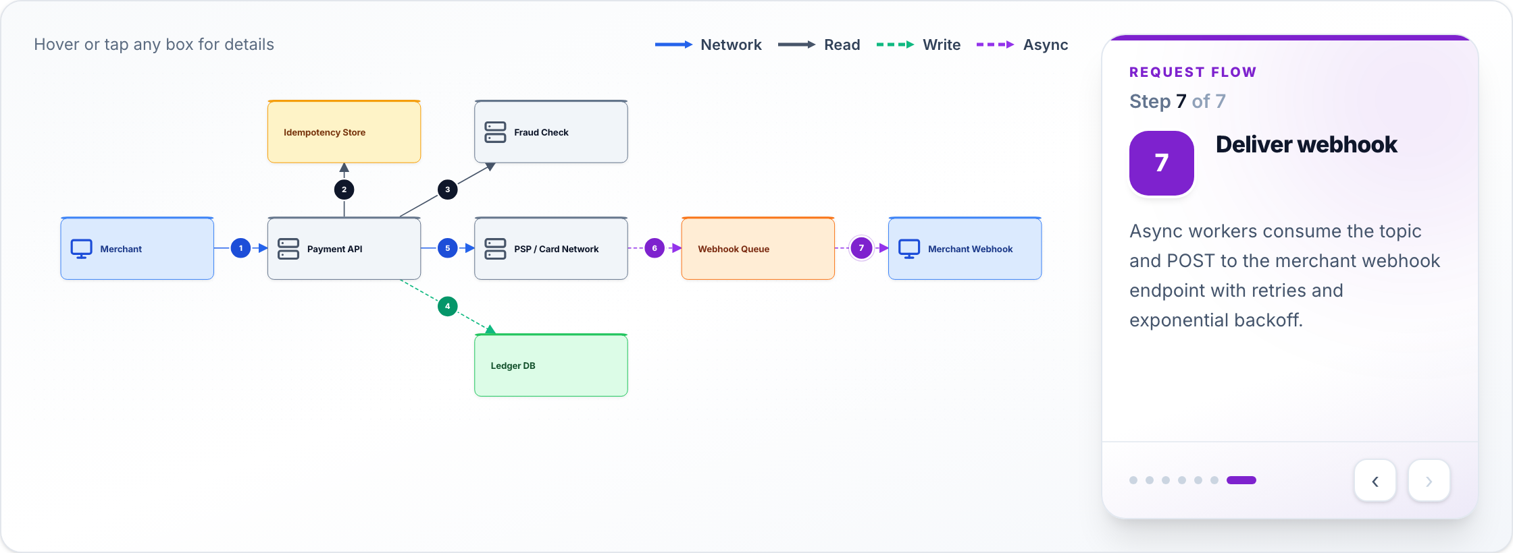The image size is (1513, 553).
Task: Select step 5 marker before PSP box
Action: click(x=447, y=248)
